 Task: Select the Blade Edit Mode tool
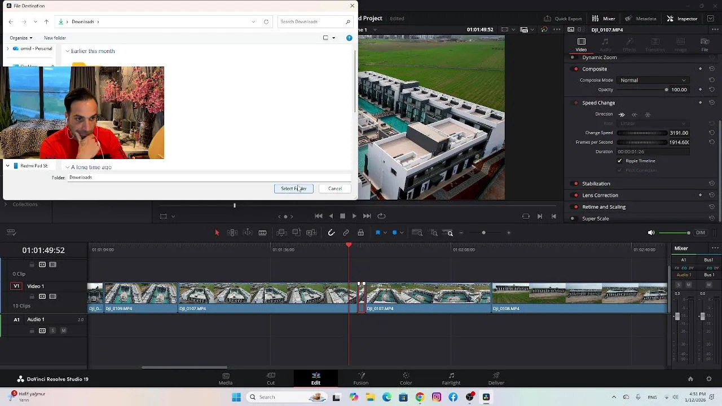263,233
